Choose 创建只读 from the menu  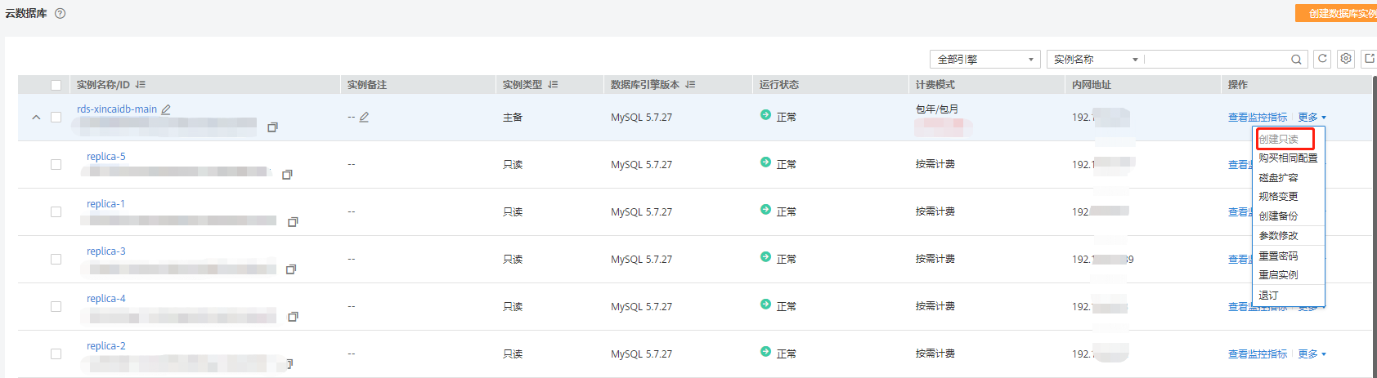(x=1278, y=140)
